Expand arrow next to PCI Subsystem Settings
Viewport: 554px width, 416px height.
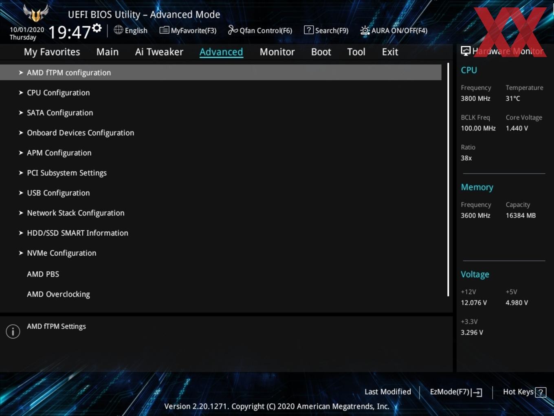pyautogui.click(x=21, y=173)
